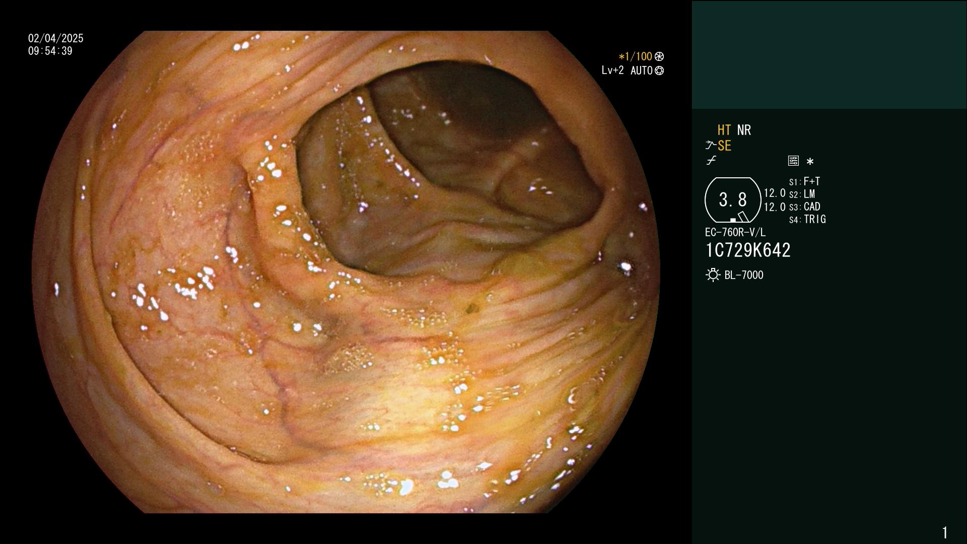The image size is (967, 544).
Task: Click the scope diameter outline showing 3.8
Action: pyautogui.click(x=733, y=200)
